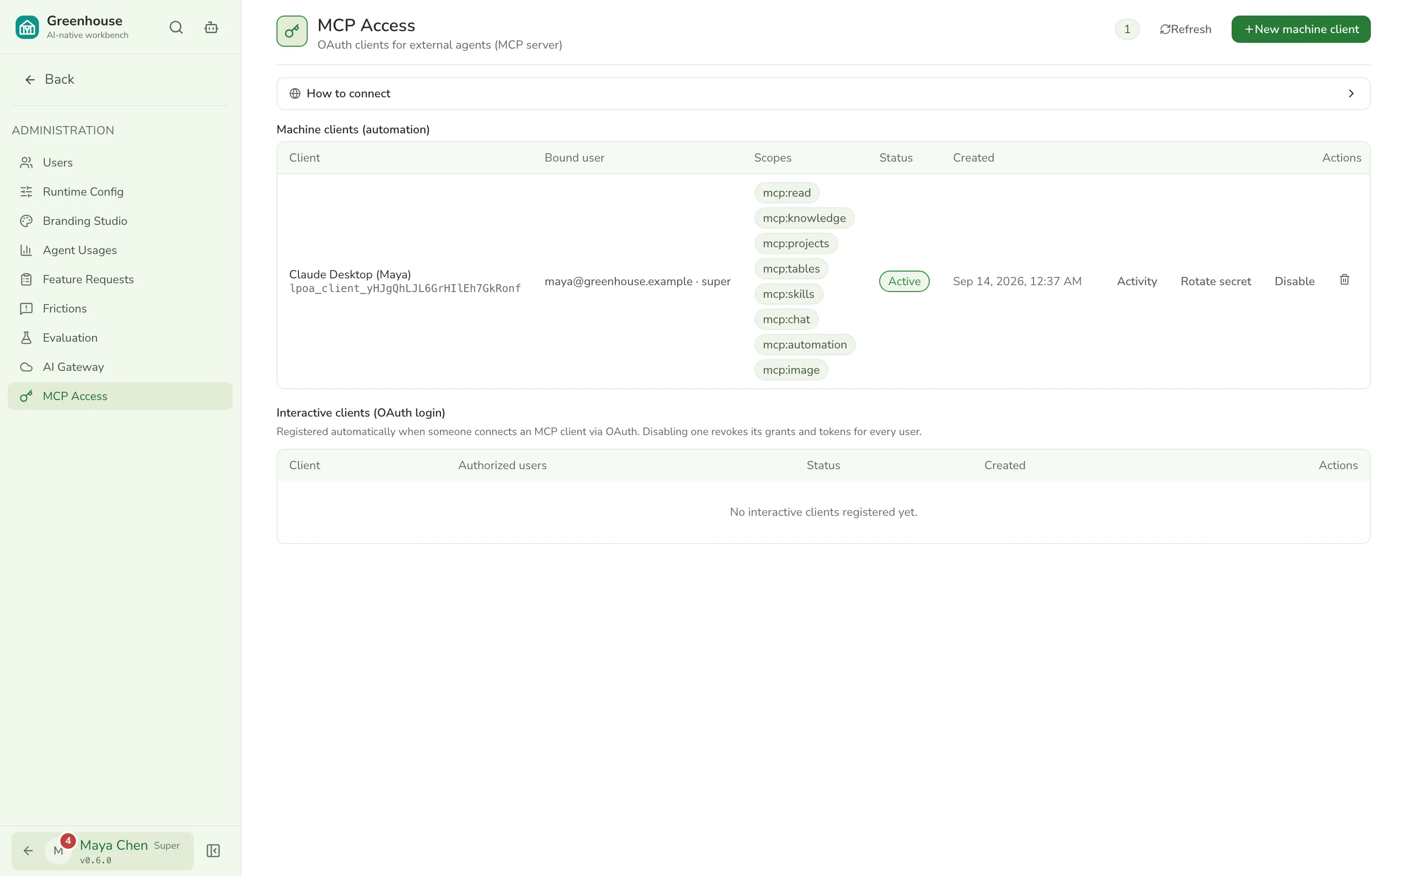1402x876 pixels.
Task: Click the Agent Usages chart icon
Action: coord(26,250)
